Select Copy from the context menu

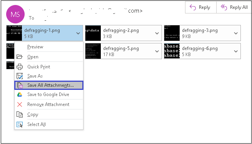click(49, 114)
